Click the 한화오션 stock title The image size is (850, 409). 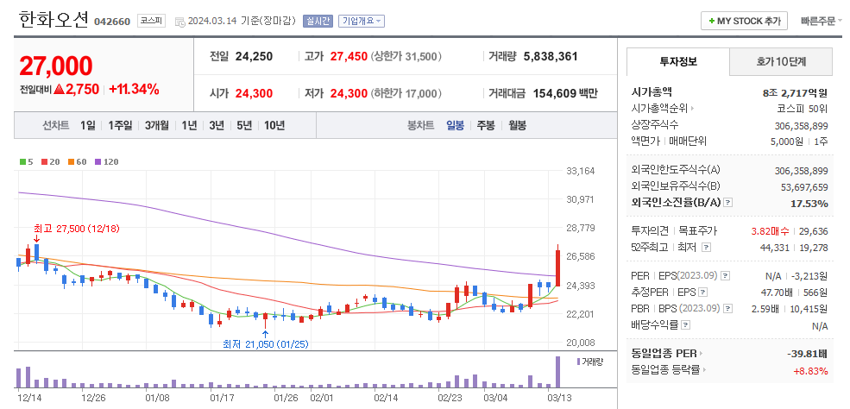(54, 20)
